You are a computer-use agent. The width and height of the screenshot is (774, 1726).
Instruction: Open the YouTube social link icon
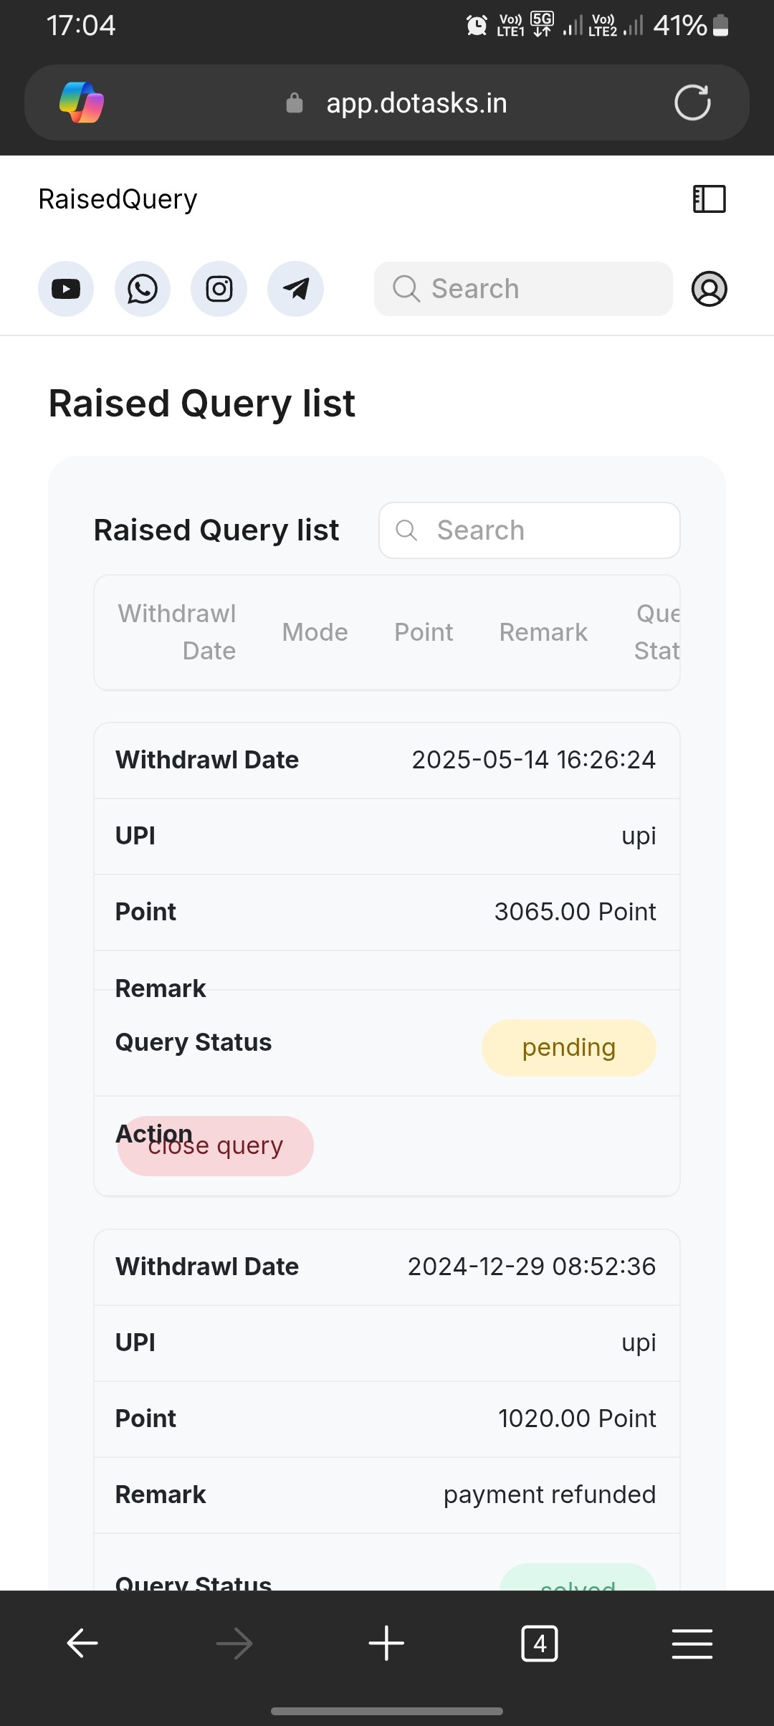coord(66,289)
